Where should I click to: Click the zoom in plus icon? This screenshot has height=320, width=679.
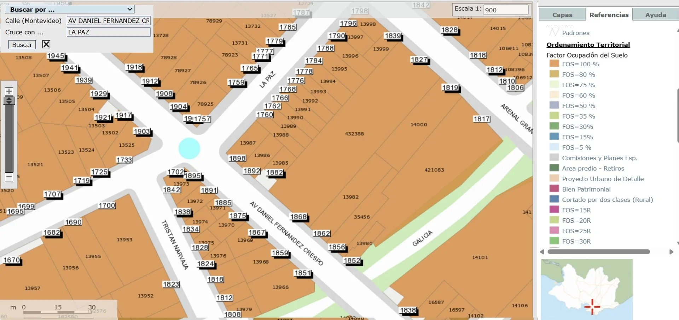tap(9, 91)
